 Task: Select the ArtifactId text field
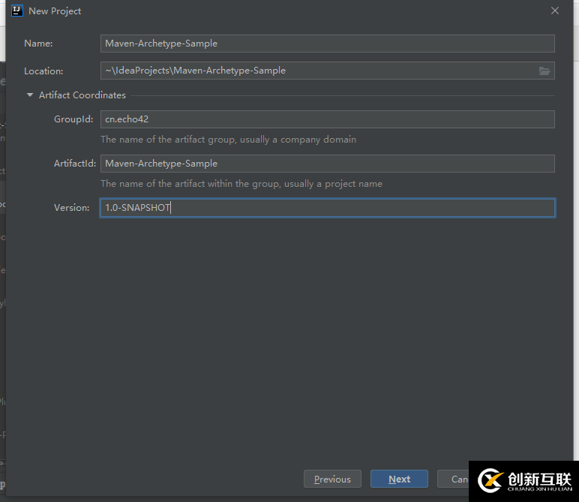pyautogui.click(x=327, y=164)
